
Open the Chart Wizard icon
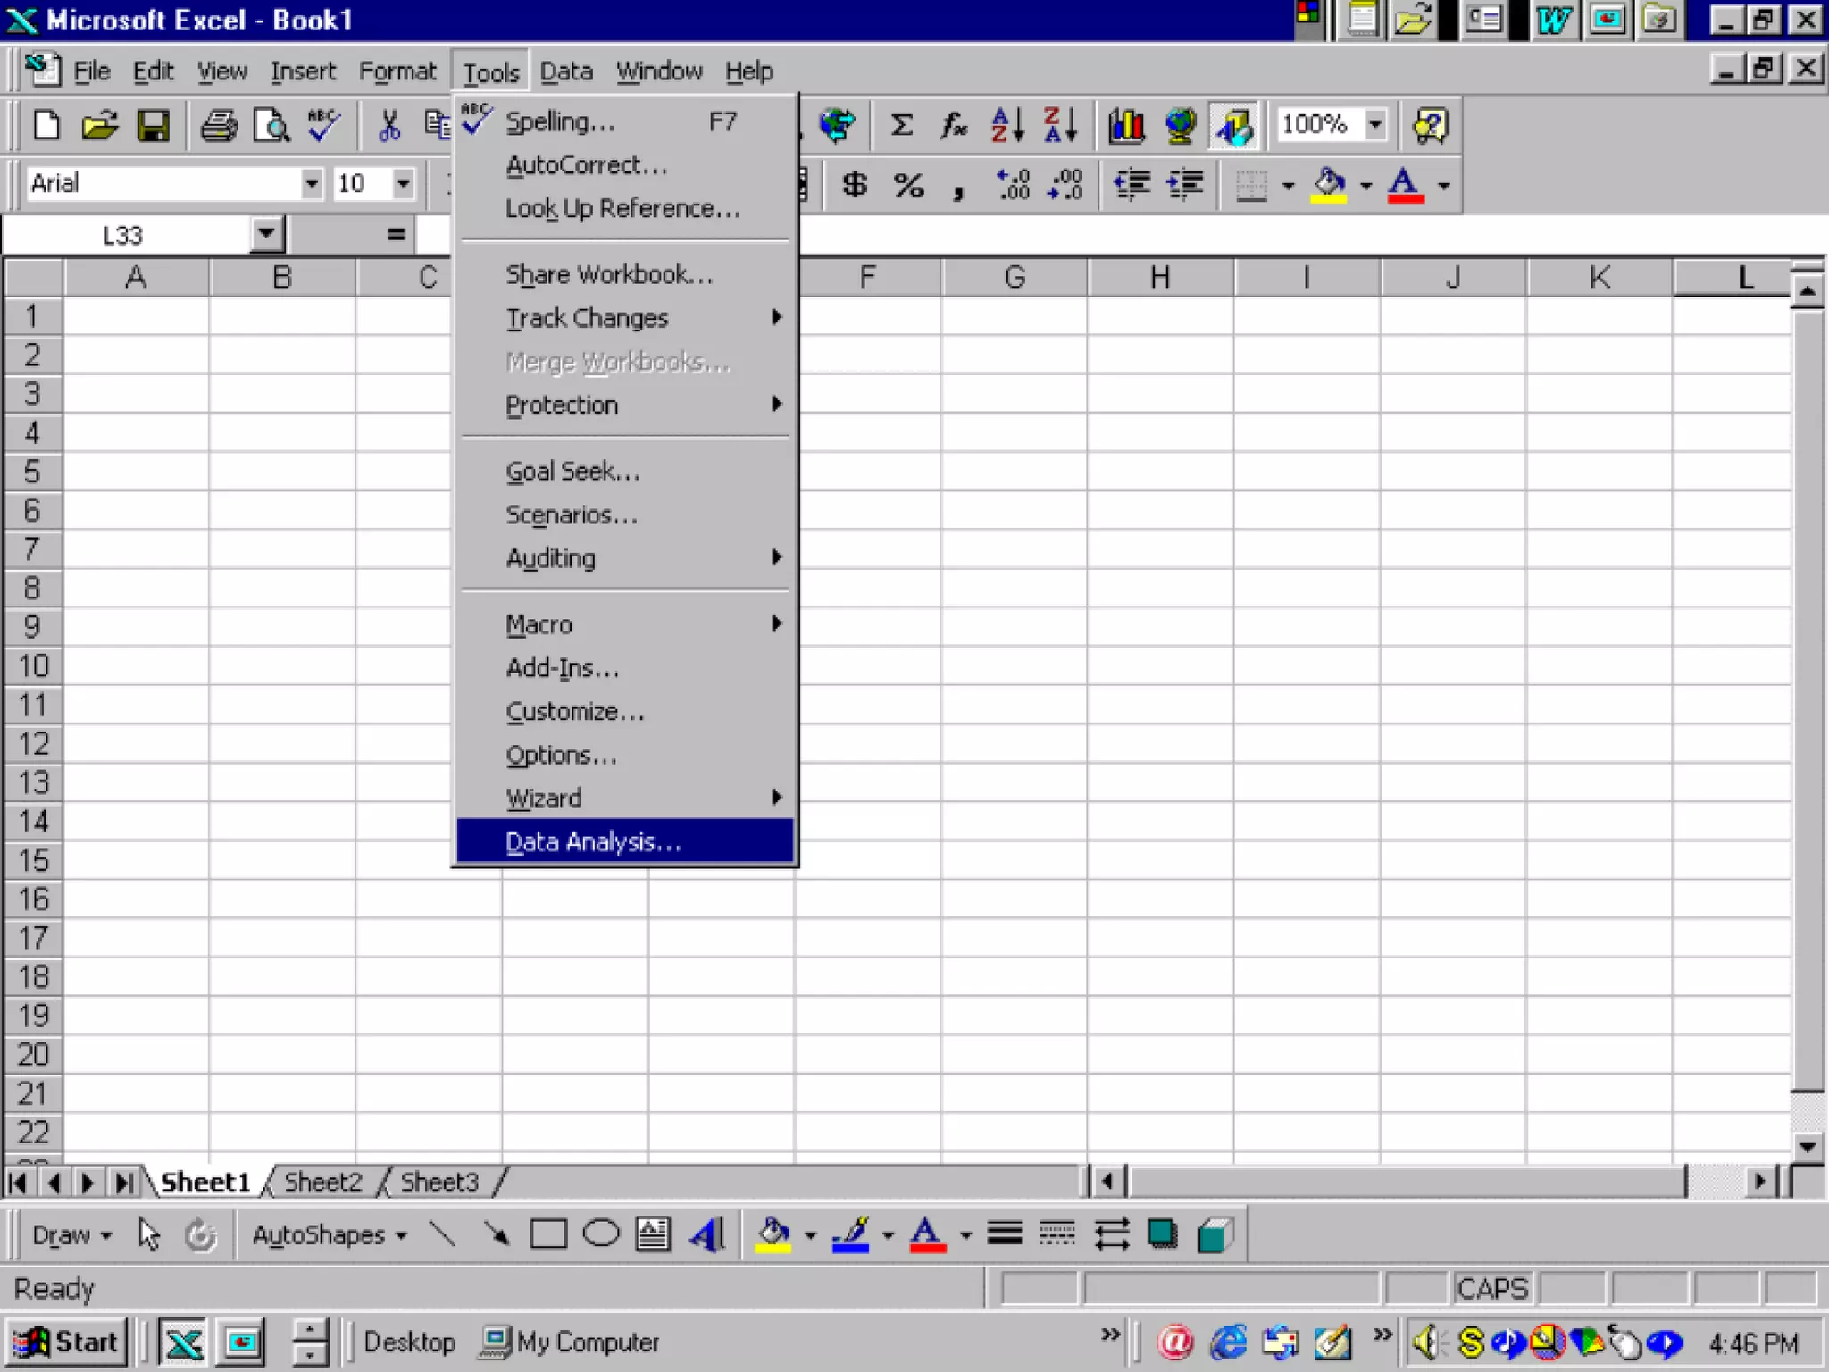pyautogui.click(x=1126, y=125)
